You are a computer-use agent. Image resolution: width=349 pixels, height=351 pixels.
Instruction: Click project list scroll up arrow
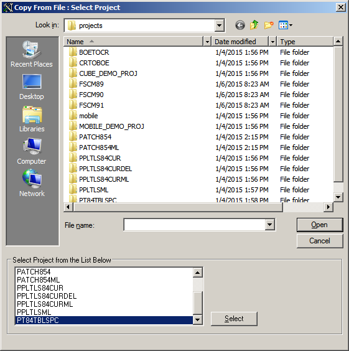pyautogui.click(x=197, y=273)
